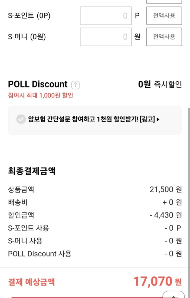Click the red 참여시 최대 1,000원 할인 text
Screen dimensions: 190x298
point(41,95)
